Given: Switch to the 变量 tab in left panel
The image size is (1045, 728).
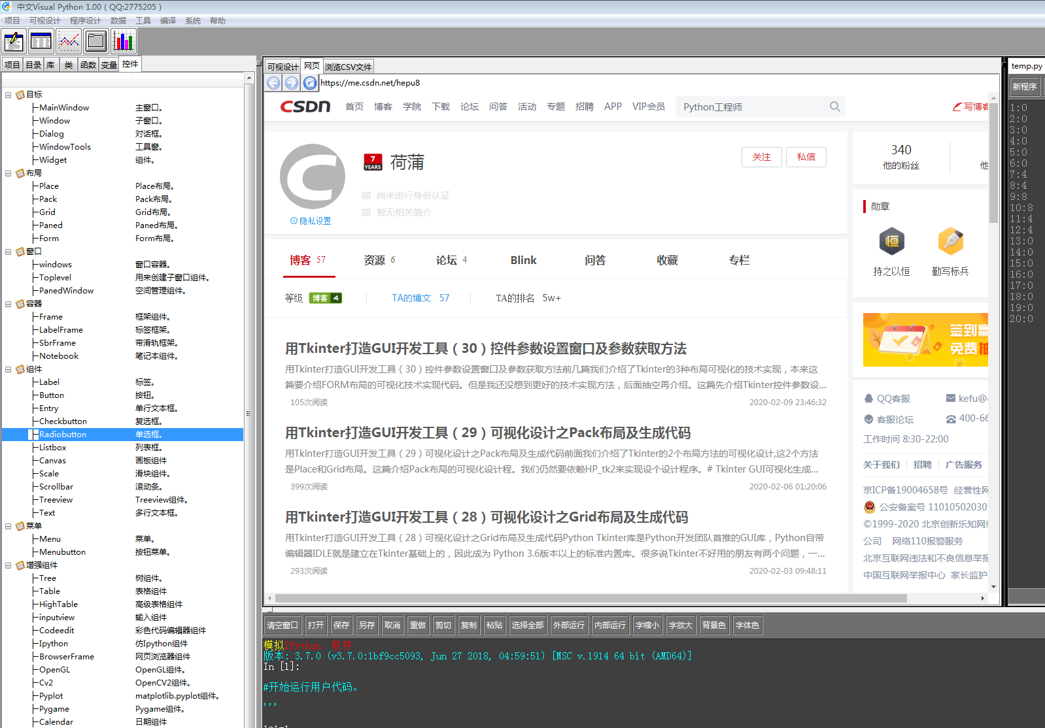Looking at the screenshot, I should point(109,65).
